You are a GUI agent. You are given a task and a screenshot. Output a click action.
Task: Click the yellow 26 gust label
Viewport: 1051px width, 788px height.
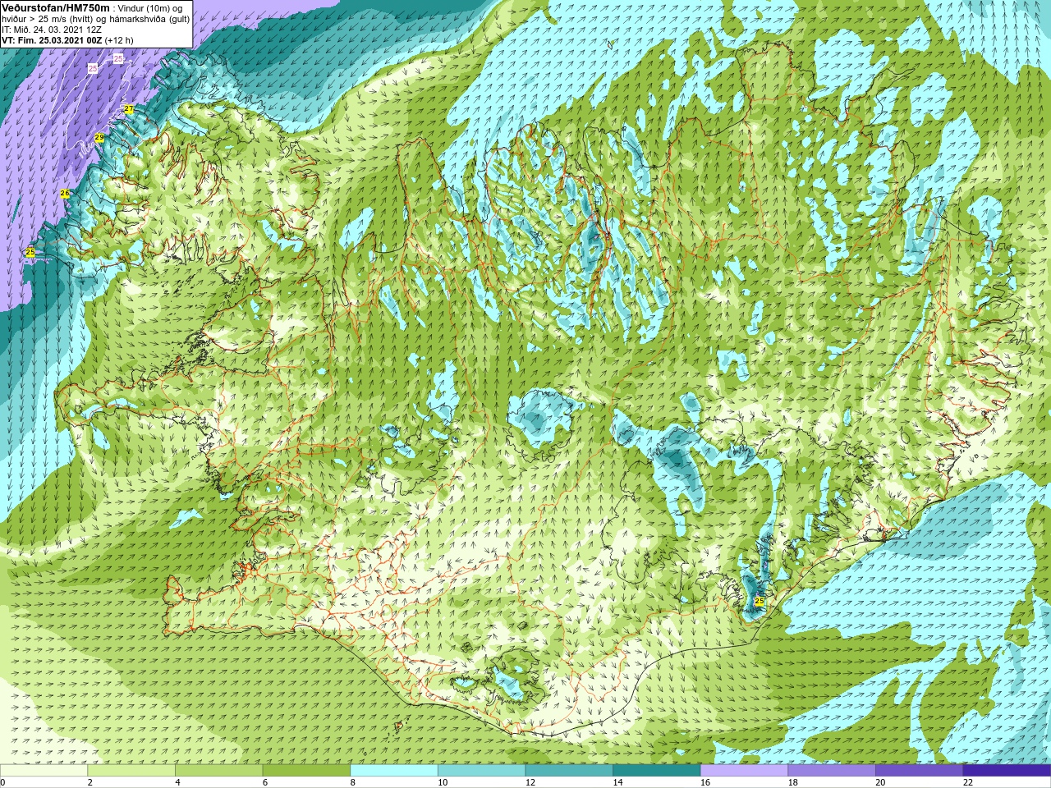[65, 194]
